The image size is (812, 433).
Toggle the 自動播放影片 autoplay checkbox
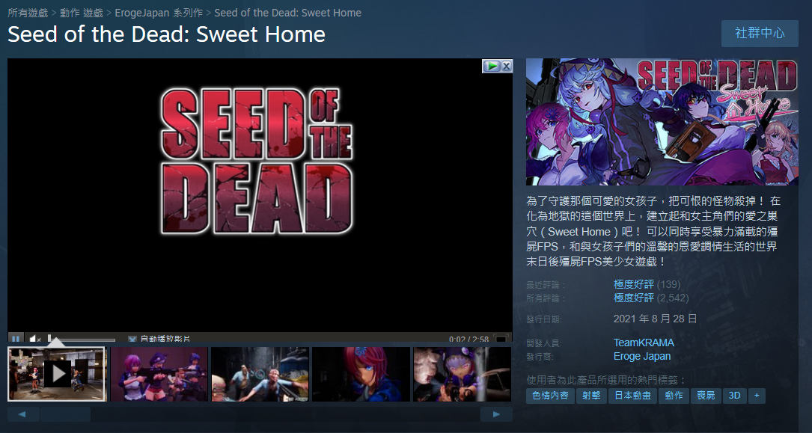[132, 340]
